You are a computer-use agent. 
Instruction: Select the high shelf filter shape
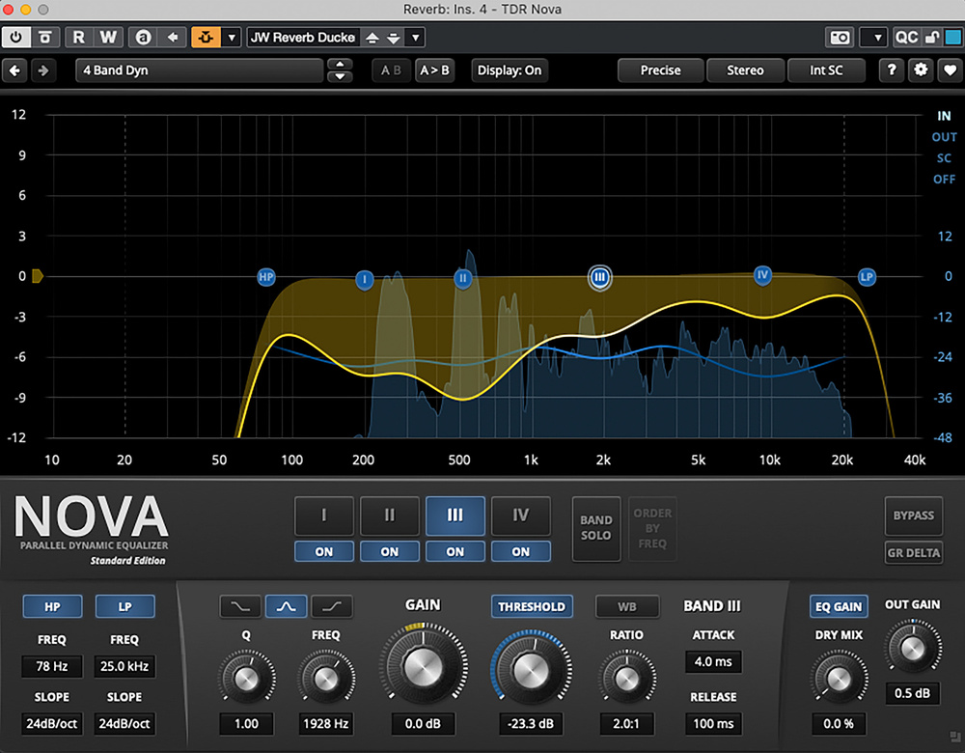[x=331, y=606]
